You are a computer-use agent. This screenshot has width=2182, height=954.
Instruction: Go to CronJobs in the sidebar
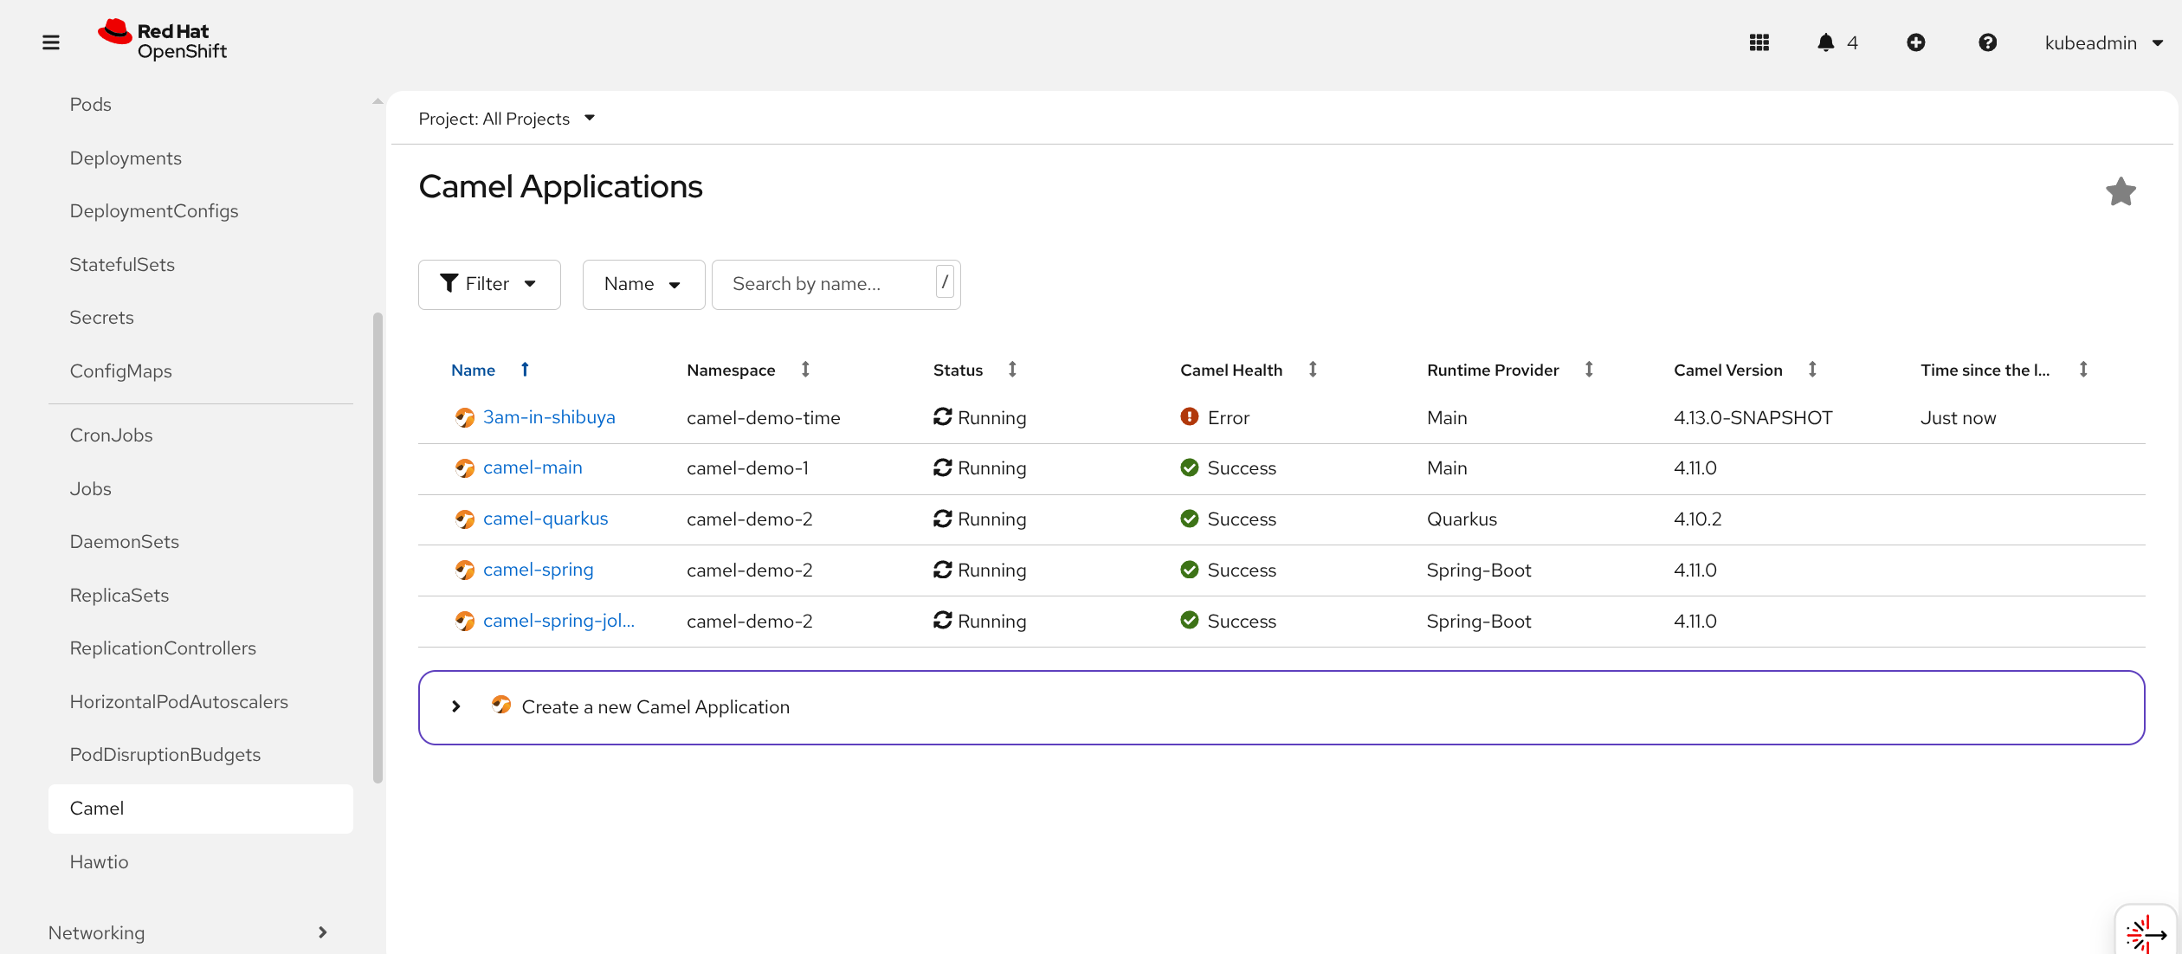[111, 435]
